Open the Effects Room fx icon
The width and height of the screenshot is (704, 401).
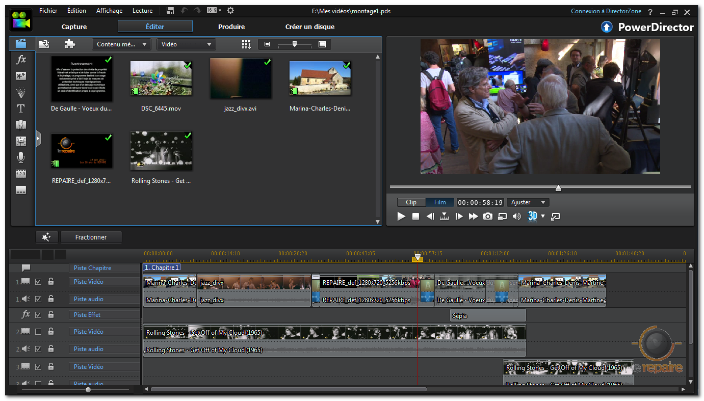21,60
